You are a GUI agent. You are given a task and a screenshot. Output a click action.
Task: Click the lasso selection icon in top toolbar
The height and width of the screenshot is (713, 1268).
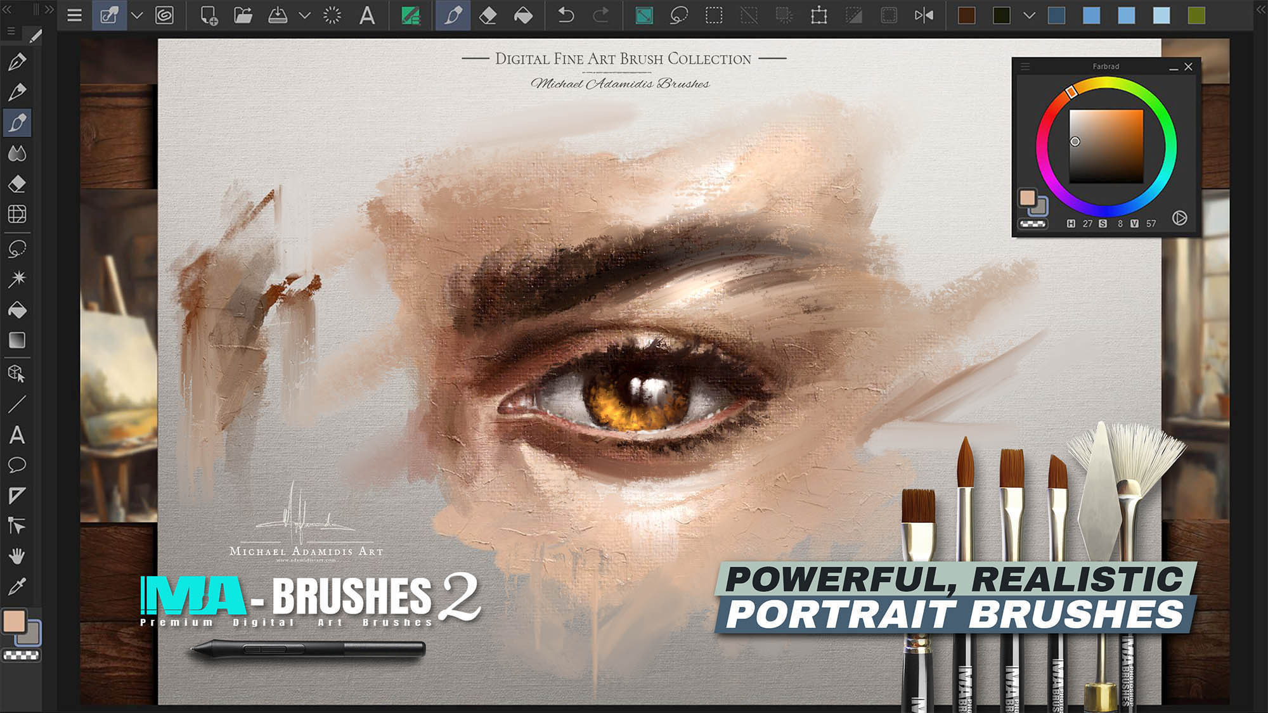(678, 15)
